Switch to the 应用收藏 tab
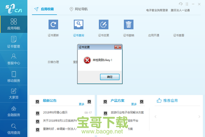This screenshot has height=137, width=205. pos(44,9)
